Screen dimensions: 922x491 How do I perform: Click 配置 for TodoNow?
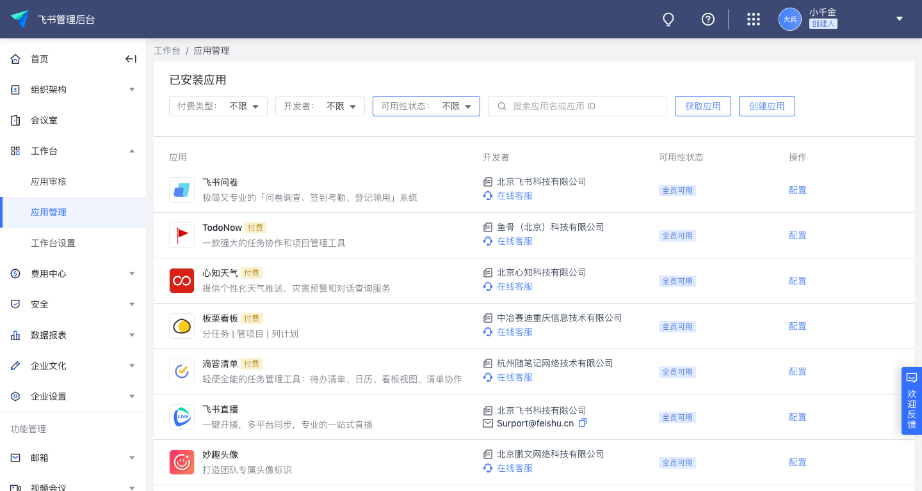(798, 235)
